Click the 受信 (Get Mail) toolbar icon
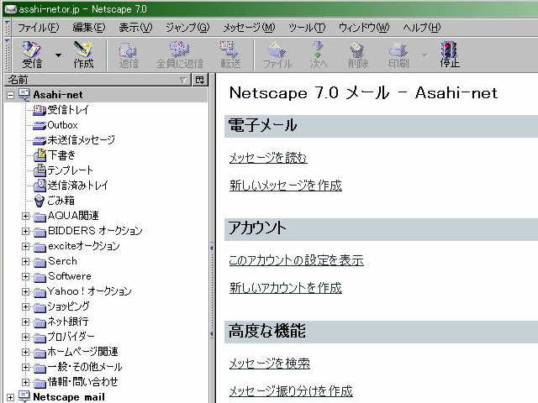The height and width of the screenshot is (403, 538). click(32, 55)
